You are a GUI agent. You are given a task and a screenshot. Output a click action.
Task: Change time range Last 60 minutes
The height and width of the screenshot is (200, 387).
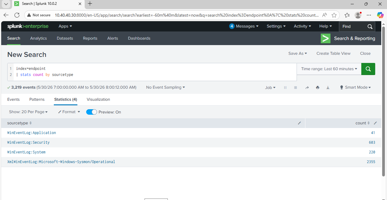pos(329,69)
